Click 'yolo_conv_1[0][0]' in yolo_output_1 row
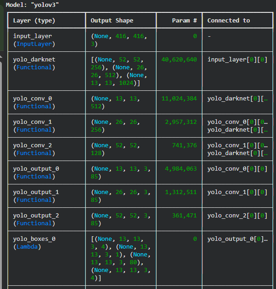 pyautogui.click(x=237, y=192)
